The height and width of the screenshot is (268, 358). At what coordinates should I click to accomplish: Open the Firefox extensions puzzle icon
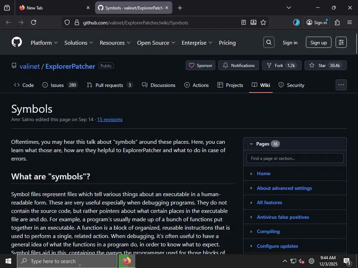click(x=337, y=22)
